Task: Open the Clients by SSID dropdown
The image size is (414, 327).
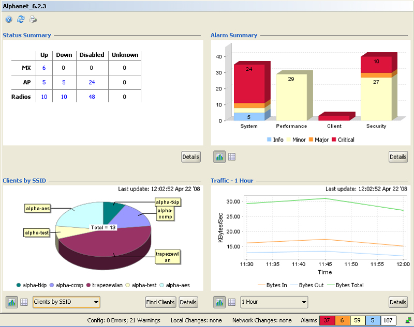Action: (x=66, y=302)
